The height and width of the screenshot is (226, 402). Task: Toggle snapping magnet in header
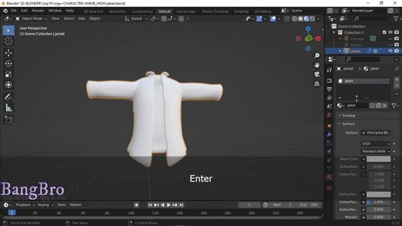(x=163, y=19)
